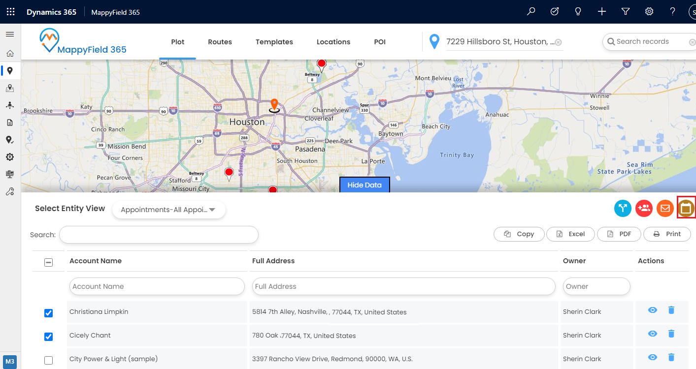Click the Owner filter input

tap(597, 286)
